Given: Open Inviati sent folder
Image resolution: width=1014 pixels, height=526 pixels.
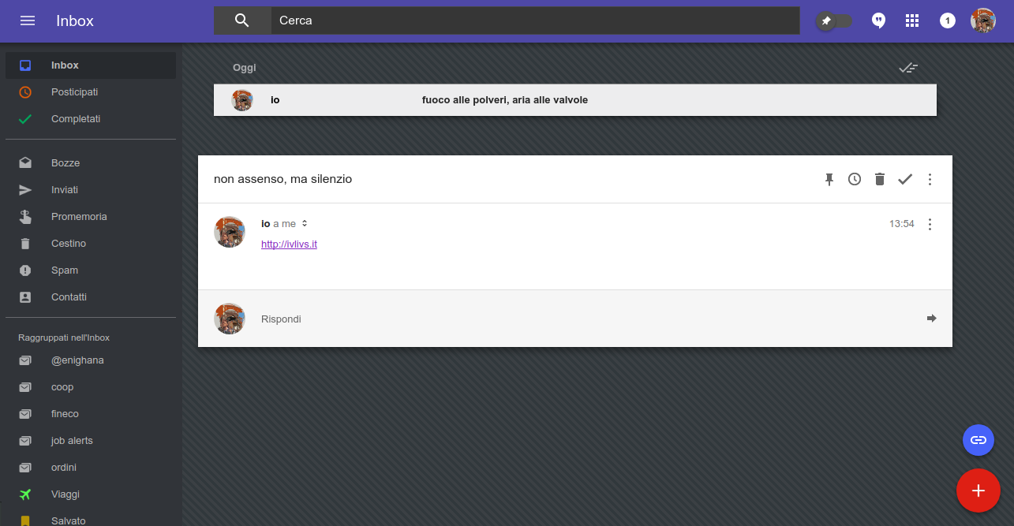Looking at the screenshot, I should point(91,190).
